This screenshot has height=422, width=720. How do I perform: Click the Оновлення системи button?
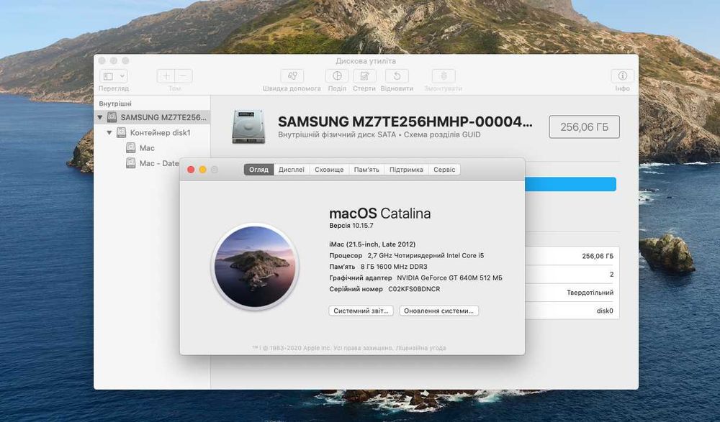click(439, 311)
